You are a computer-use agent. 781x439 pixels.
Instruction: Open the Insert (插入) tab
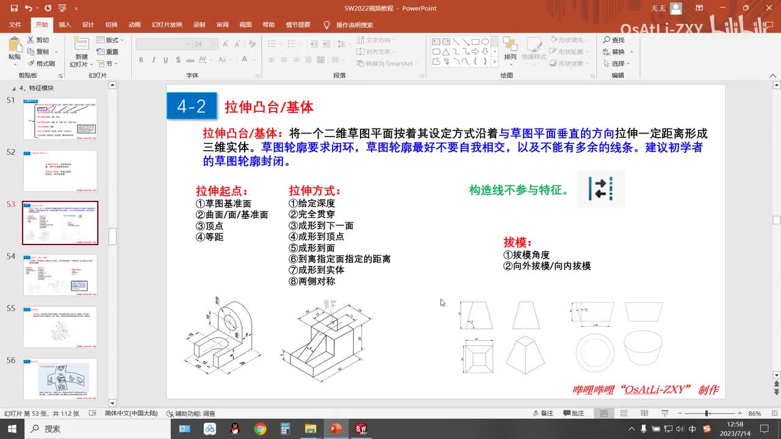tap(65, 25)
